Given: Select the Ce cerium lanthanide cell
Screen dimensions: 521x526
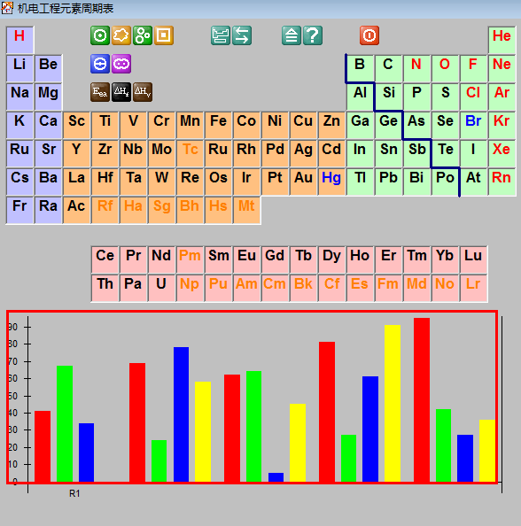Looking at the screenshot, I should pyautogui.click(x=105, y=259).
